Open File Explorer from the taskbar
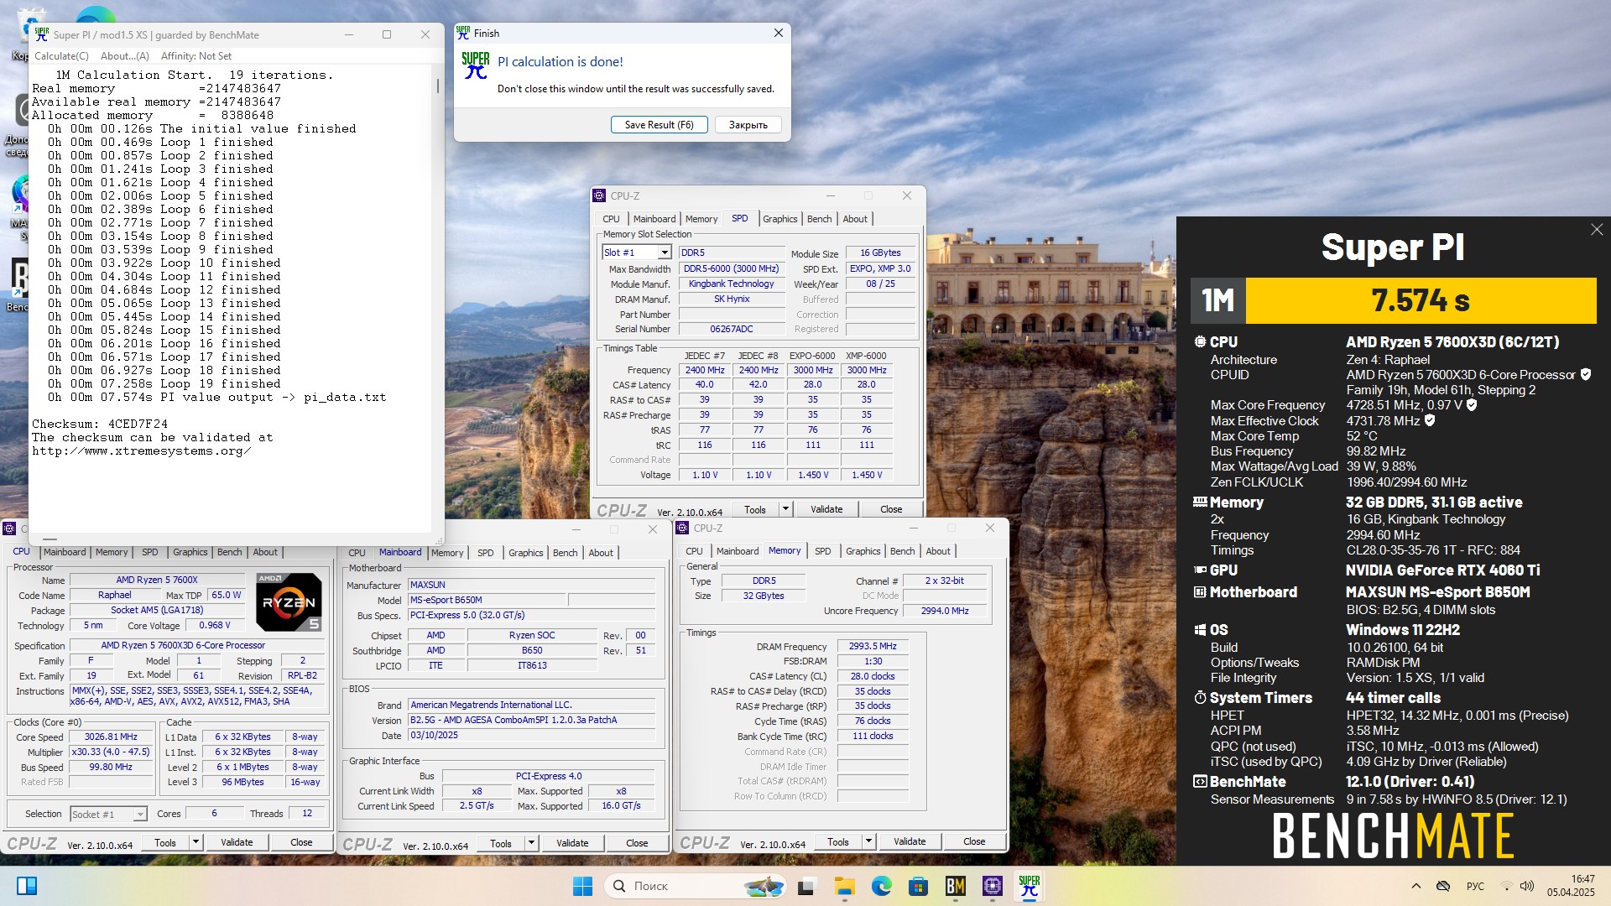 coord(844,886)
